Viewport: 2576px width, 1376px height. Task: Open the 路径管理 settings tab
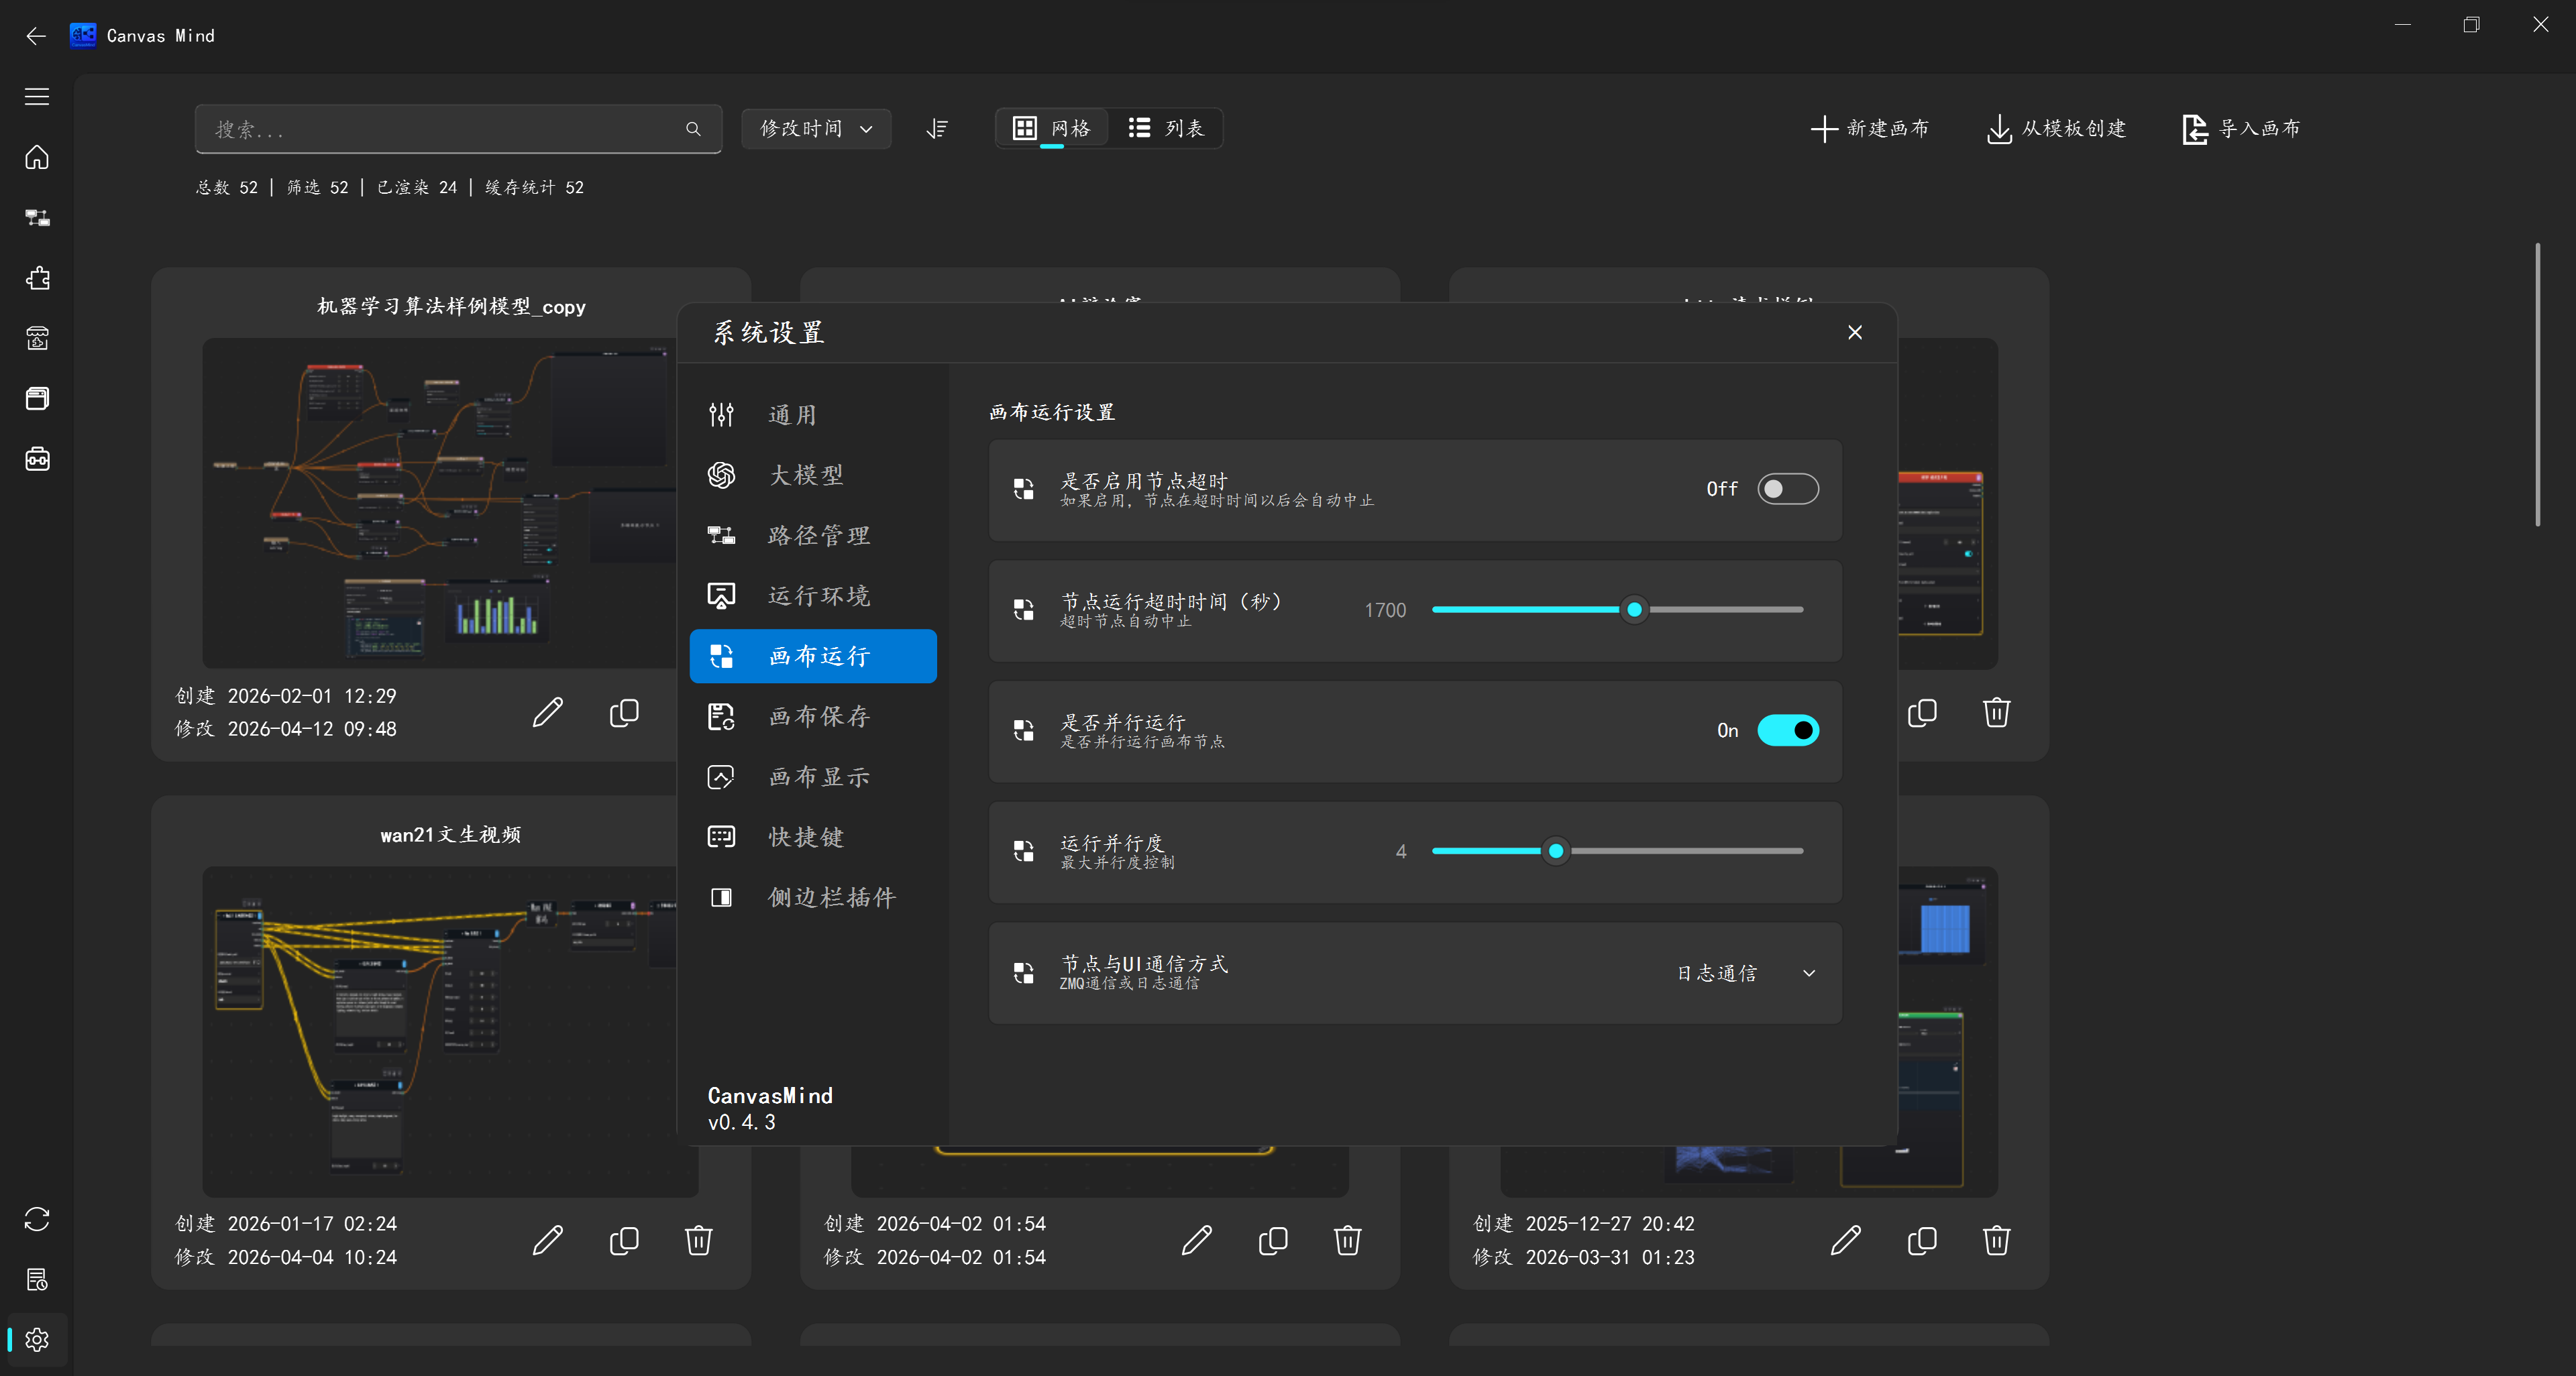click(813, 536)
